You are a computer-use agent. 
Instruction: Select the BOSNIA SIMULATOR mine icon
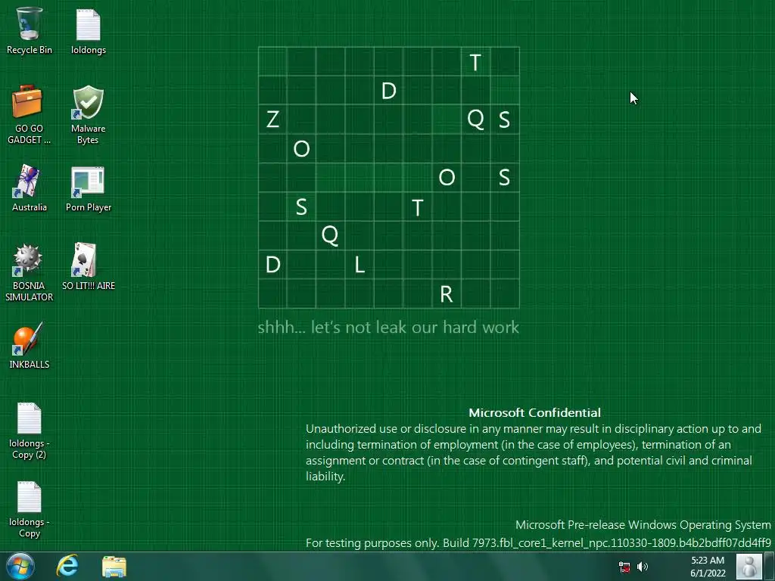click(29, 272)
